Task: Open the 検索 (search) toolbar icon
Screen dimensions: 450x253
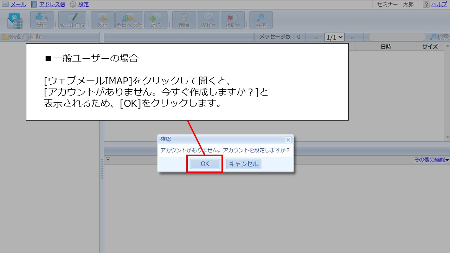Action: (261, 20)
